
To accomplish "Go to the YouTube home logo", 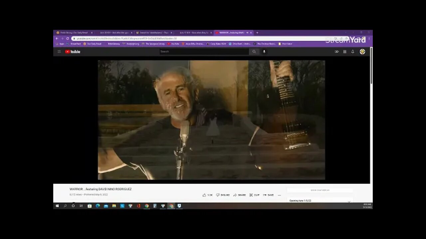I will 73,51.
